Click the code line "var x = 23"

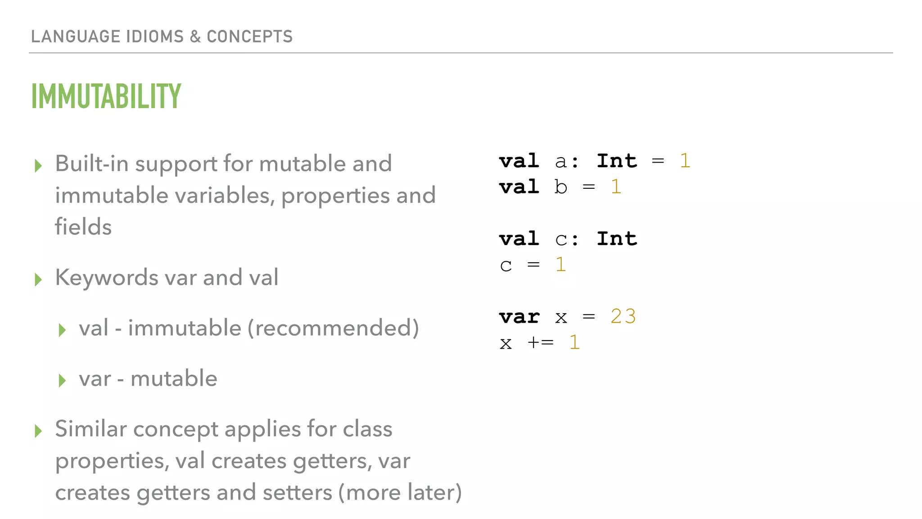coord(567,317)
